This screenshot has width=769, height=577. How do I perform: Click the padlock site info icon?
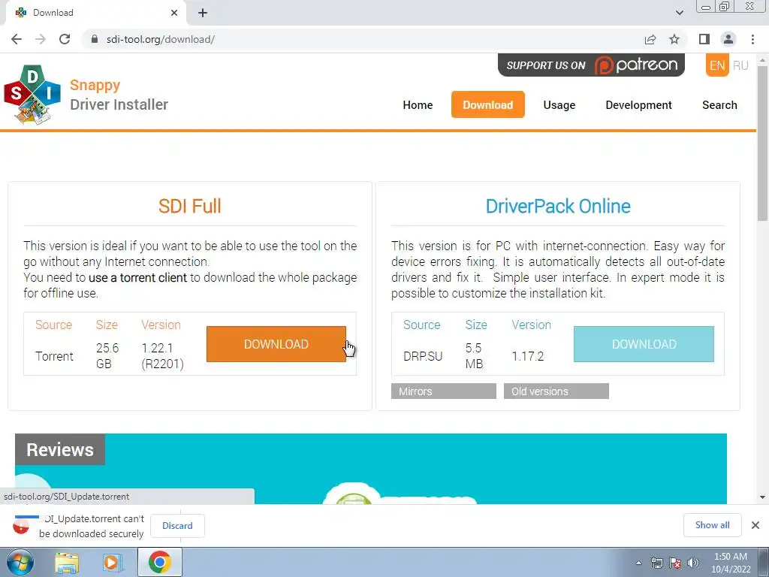[95, 39]
